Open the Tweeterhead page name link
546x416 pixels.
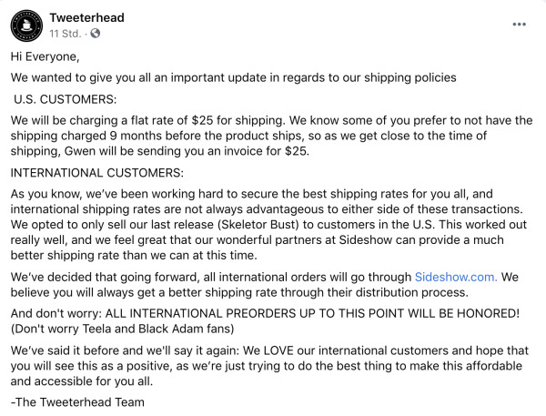tap(86, 17)
